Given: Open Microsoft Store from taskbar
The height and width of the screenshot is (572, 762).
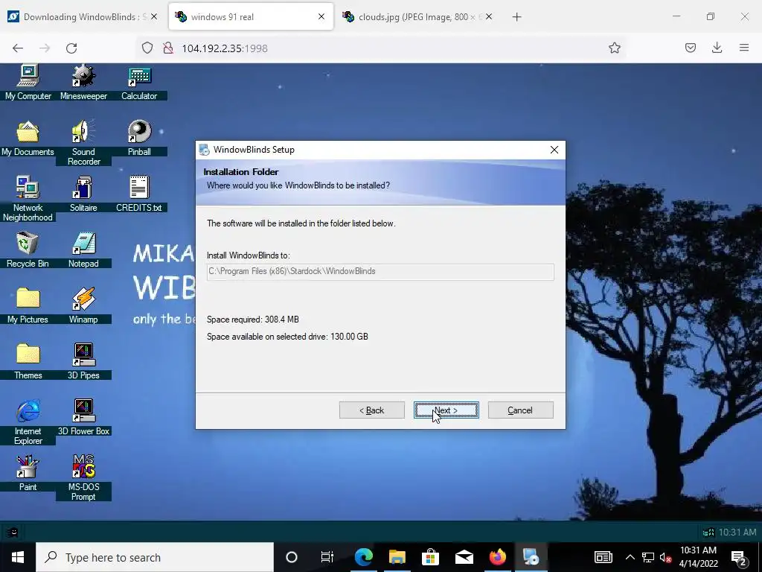Looking at the screenshot, I should [x=431, y=557].
